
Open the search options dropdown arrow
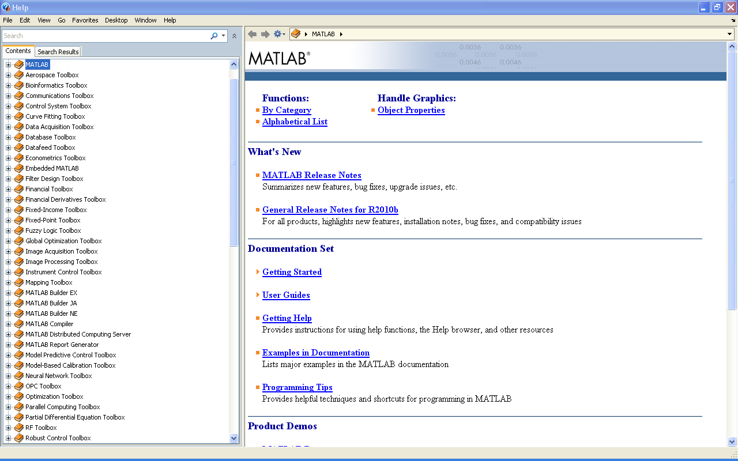pos(223,36)
